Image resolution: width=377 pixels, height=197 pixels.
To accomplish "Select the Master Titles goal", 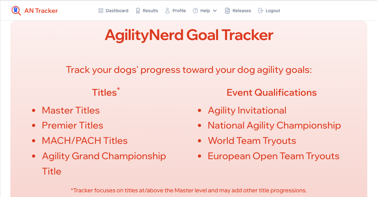I will point(71,110).
